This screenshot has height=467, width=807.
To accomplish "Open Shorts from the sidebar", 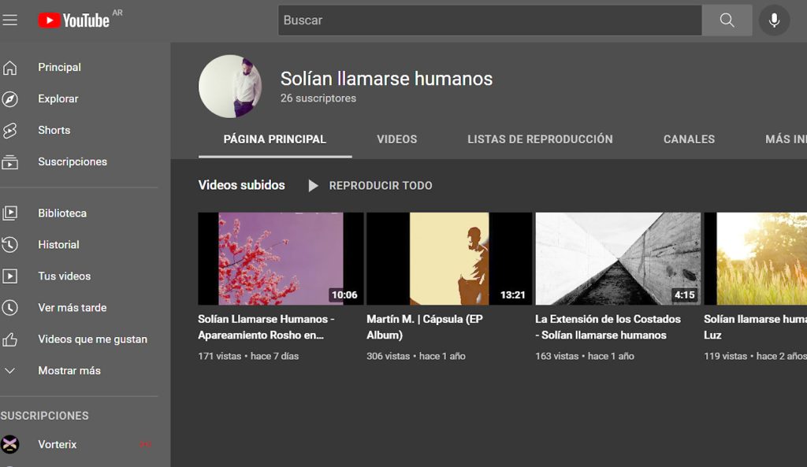I will coord(54,130).
